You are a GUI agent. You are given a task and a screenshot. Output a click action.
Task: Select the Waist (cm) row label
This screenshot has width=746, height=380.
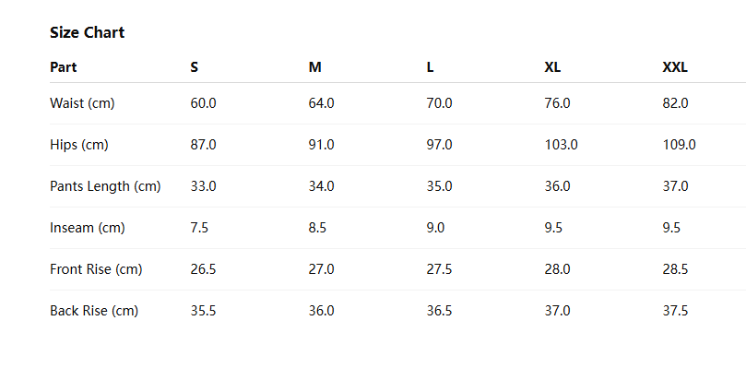pyautogui.click(x=82, y=103)
